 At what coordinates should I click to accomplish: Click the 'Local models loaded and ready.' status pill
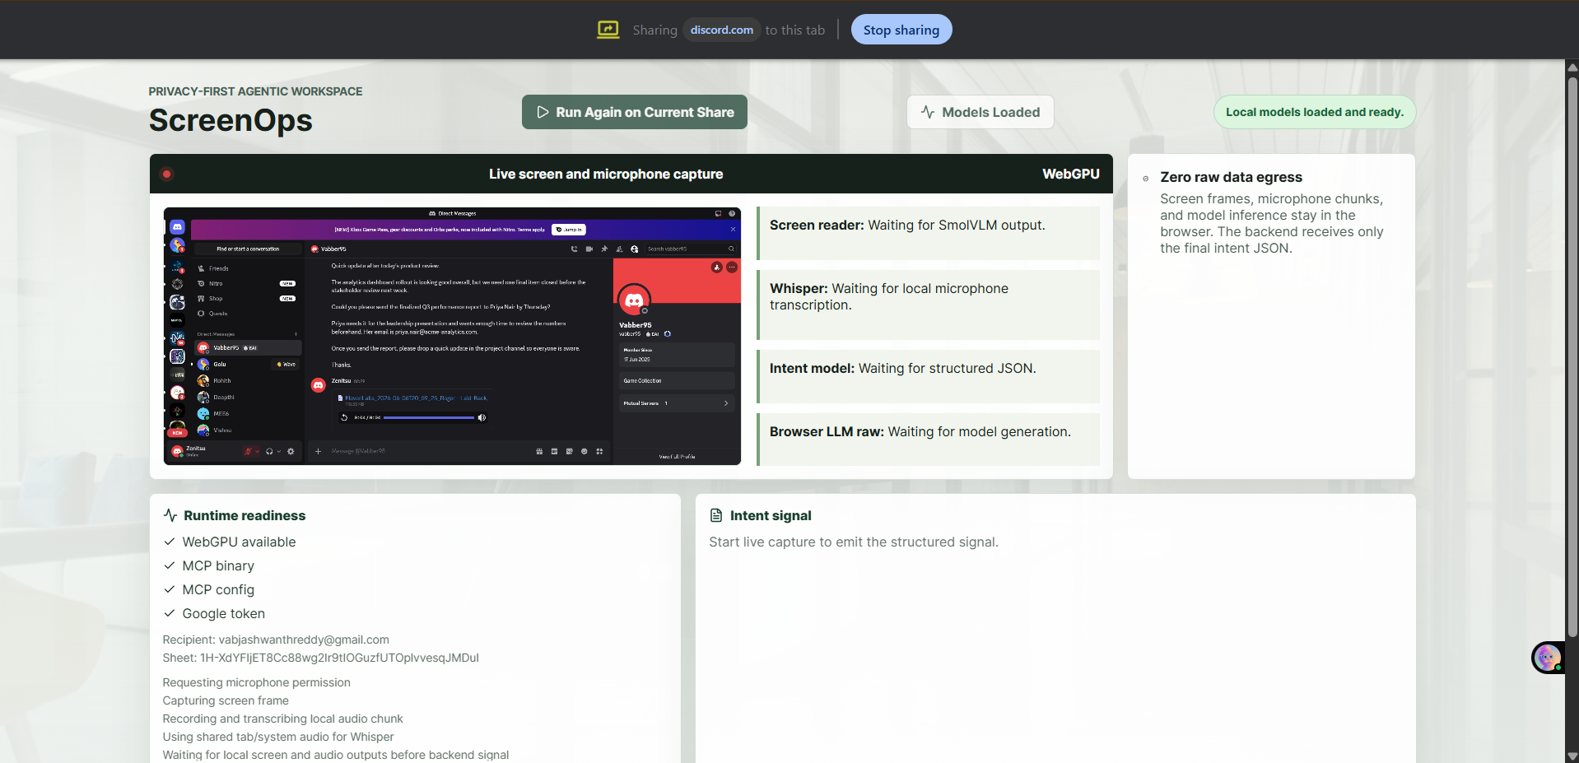point(1314,112)
